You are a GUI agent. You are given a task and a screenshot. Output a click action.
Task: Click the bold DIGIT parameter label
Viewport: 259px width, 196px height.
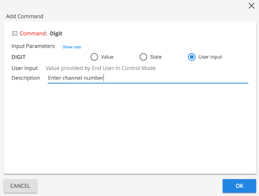[19, 57]
